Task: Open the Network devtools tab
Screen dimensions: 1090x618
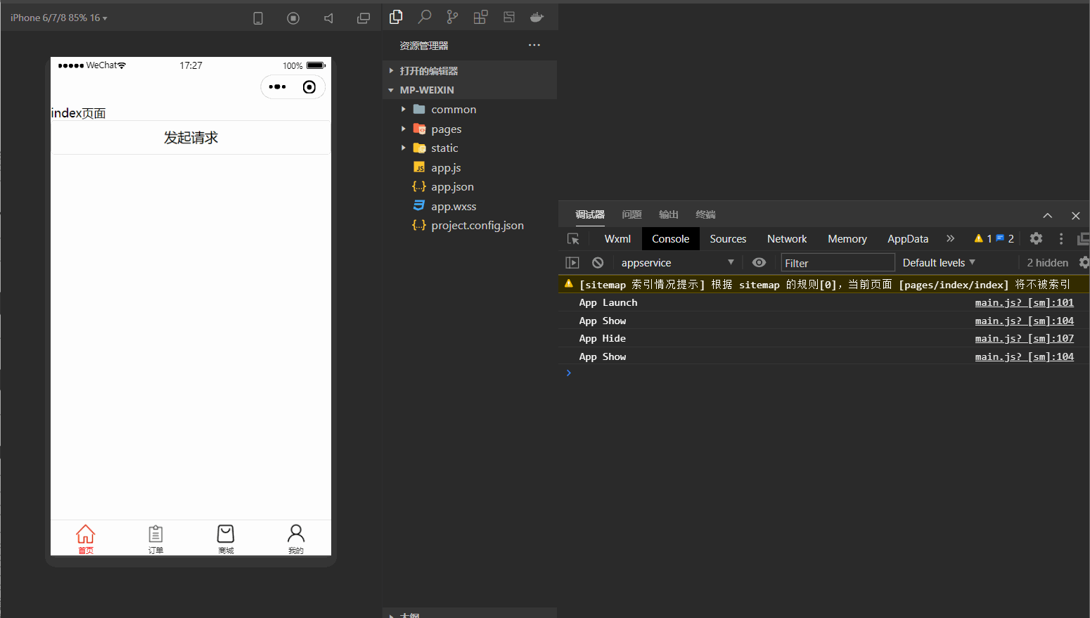Action: [787, 239]
